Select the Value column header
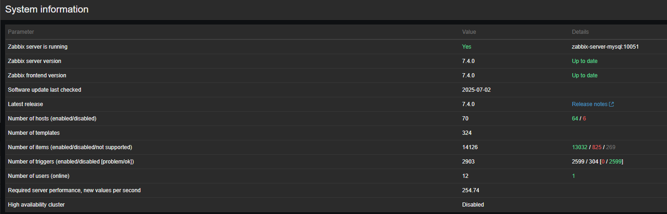The width and height of the screenshot is (667, 214). [469, 32]
